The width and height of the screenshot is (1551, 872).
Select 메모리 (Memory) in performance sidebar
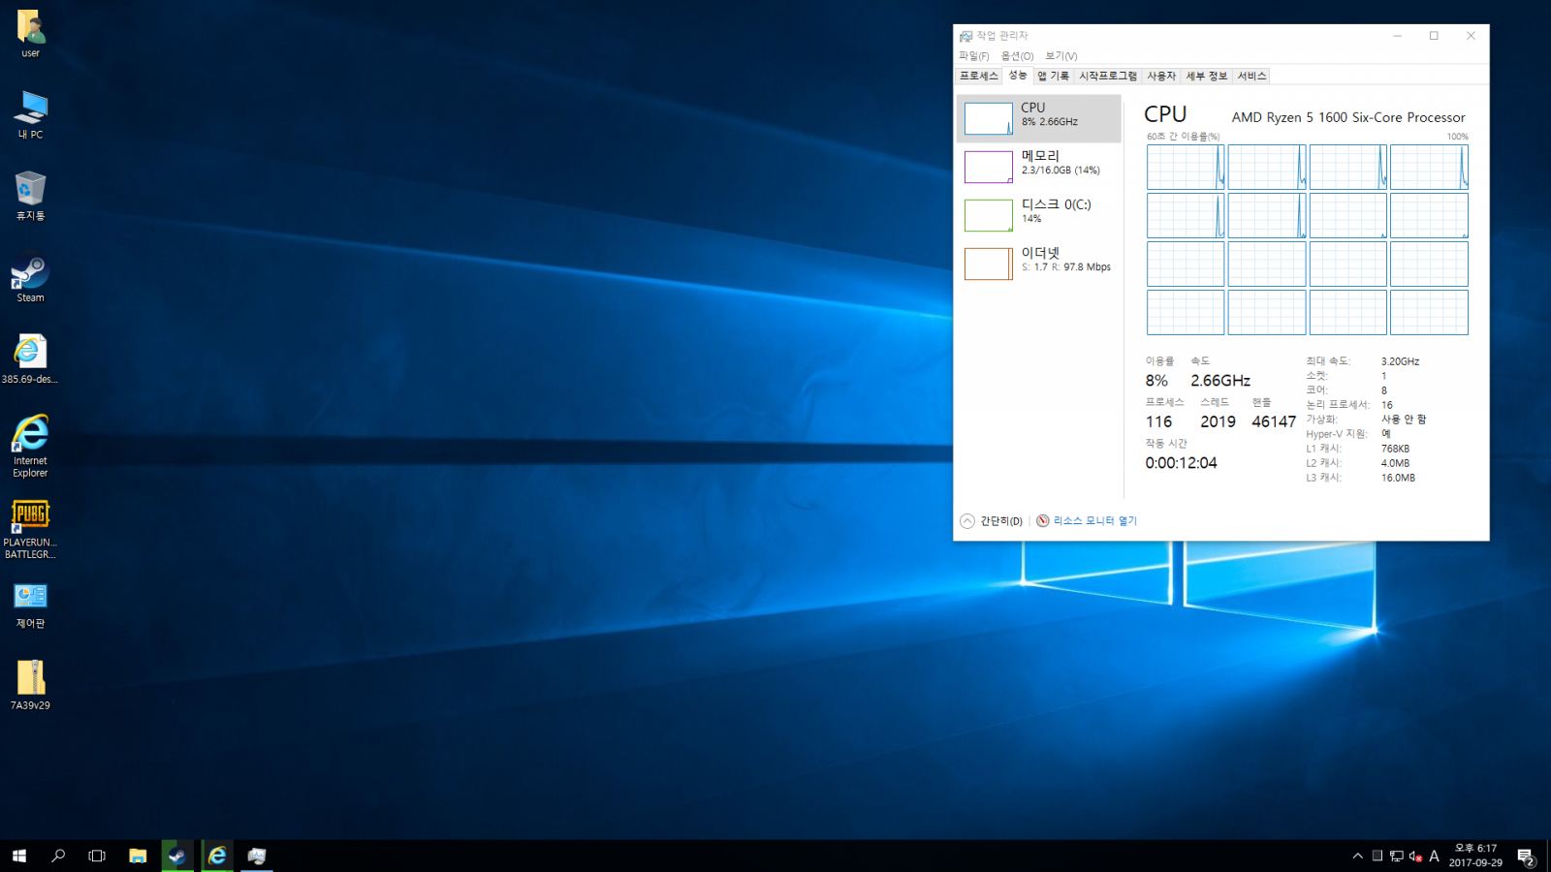click(1038, 167)
